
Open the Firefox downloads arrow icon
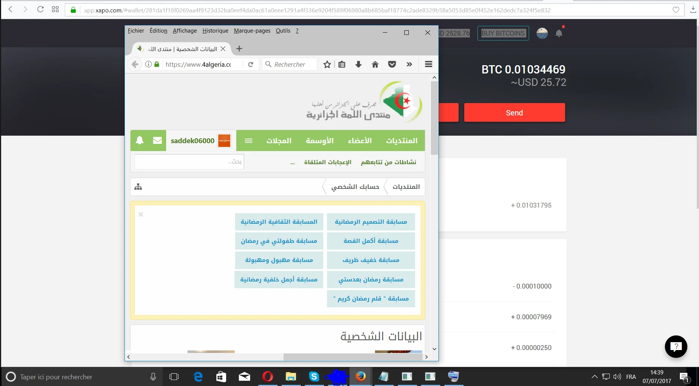pos(358,64)
